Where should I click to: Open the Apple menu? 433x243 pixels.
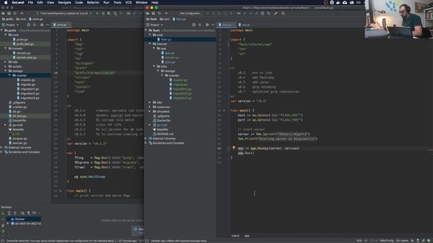5,3
